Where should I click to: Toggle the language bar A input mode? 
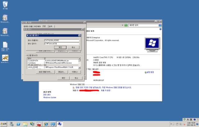click(188, 120)
